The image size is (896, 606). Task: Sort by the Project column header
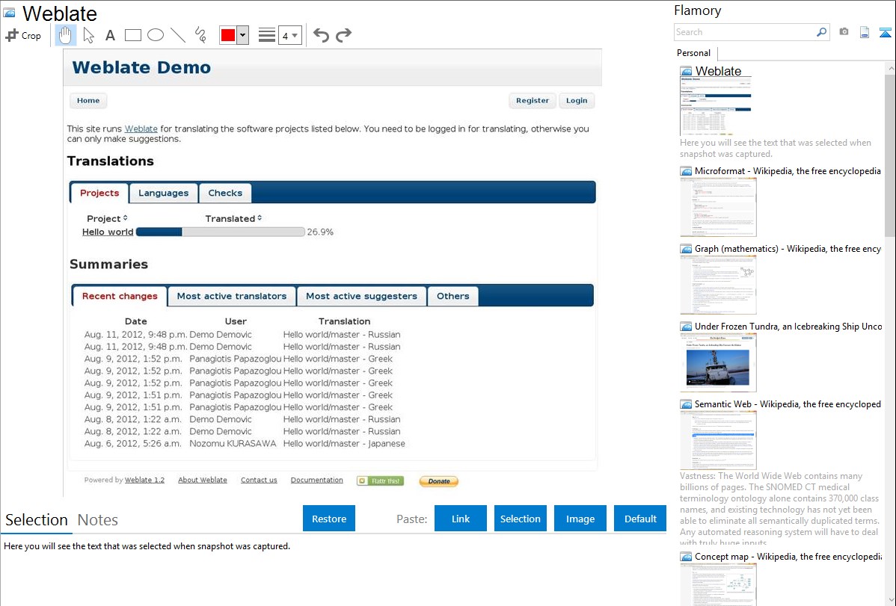click(x=107, y=219)
